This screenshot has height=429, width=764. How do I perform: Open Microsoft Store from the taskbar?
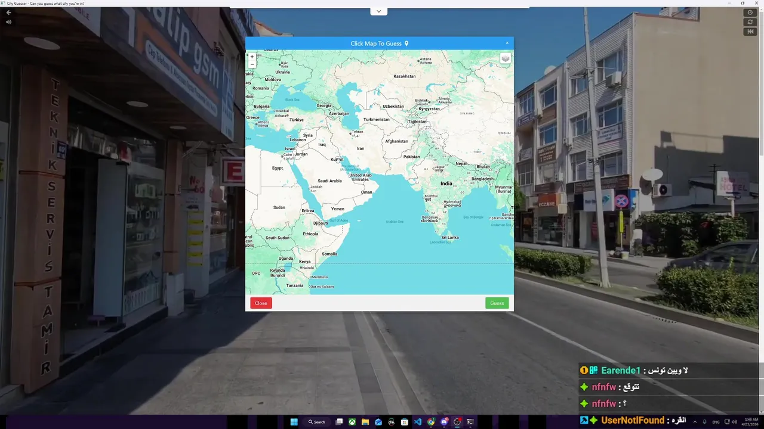[405, 422]
